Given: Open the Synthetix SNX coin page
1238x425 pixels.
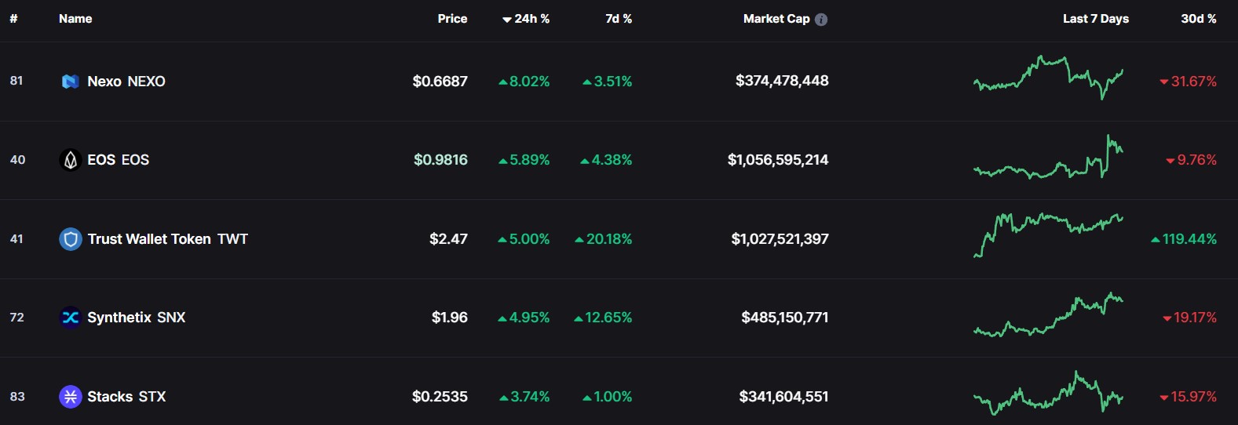Looking at the screenshot, I should pos(137,318).
